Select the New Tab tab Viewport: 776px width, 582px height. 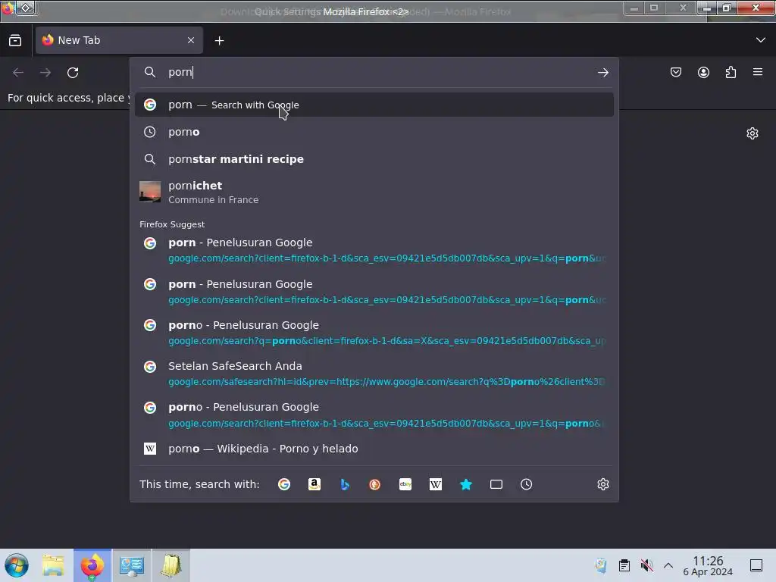pos(119,40)
